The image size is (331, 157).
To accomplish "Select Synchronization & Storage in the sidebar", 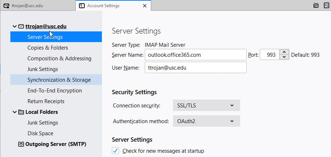I will point(59,80).
